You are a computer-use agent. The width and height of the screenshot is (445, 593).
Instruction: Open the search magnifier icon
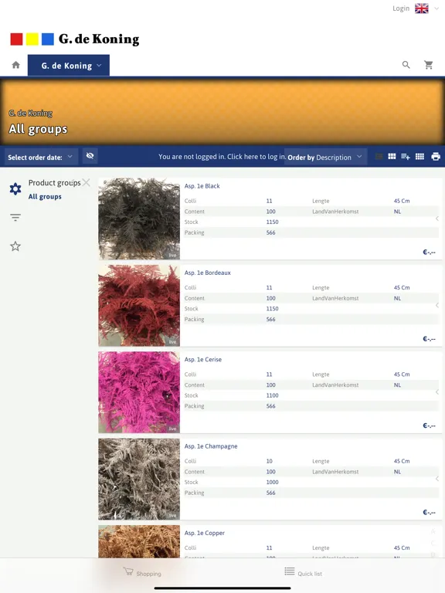point(406,65)
